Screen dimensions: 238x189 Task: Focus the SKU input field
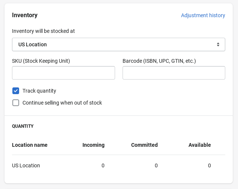[63, 73]
